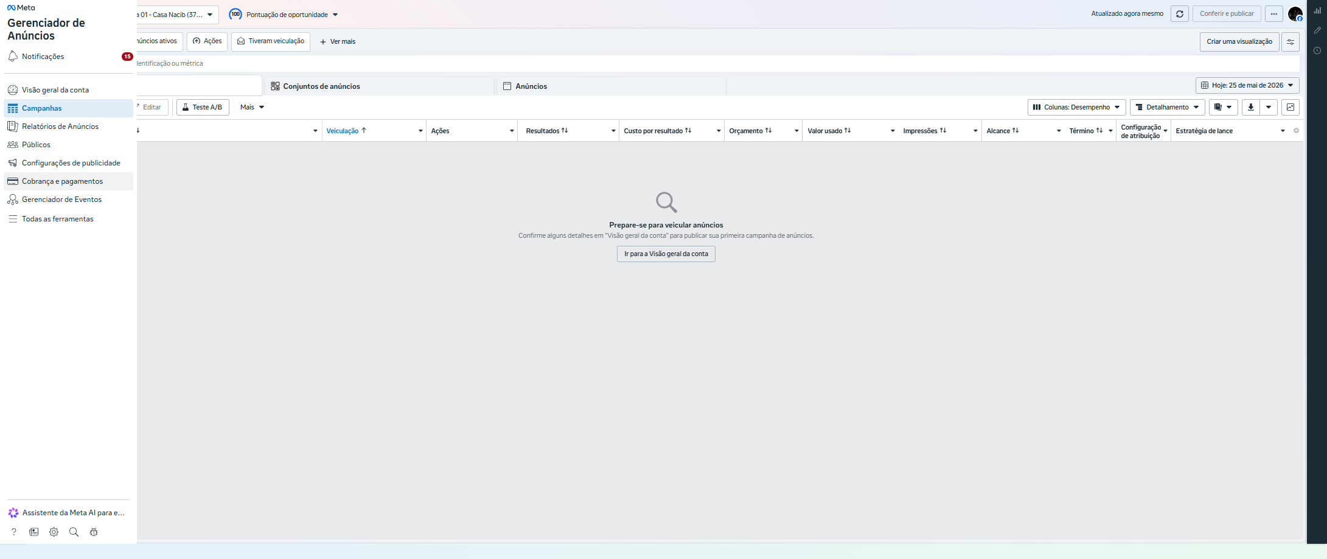This screenshot has height=559, width=1327.
Task: Click the refresh data icon
Action: click(1180, 14)
